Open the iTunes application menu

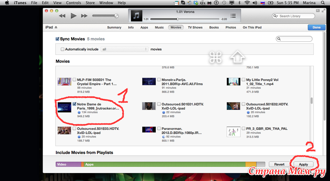pos(20,3)
